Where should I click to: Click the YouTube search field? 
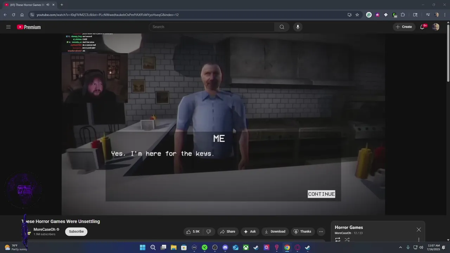click(x=212, y=27)
